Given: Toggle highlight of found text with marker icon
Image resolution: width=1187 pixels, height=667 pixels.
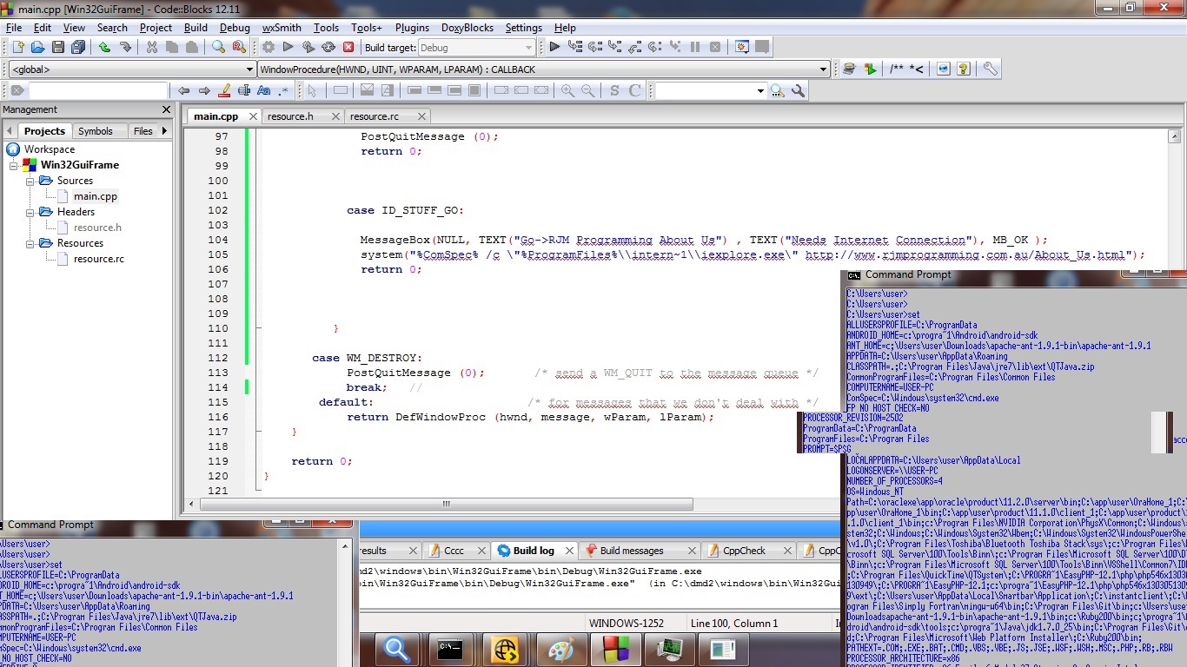Looking at the screenshot, I should 224,90.
